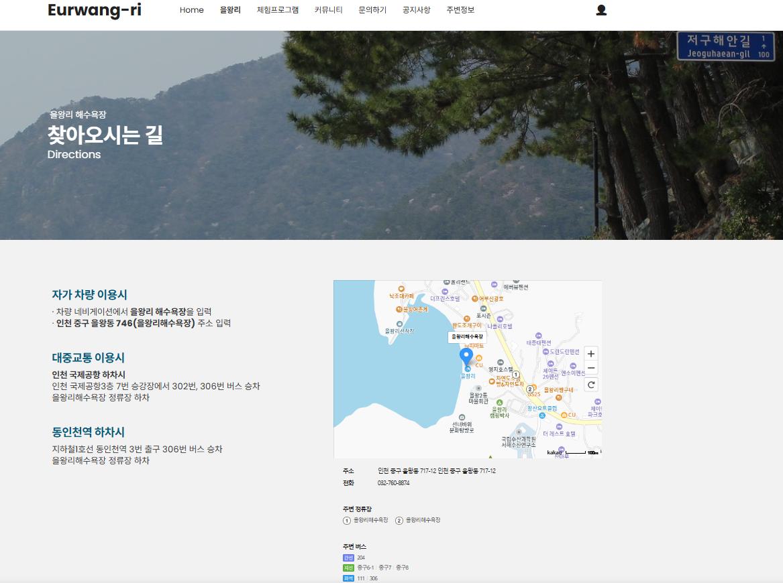This screenshot has width=783, height=583.
Task: Open the 체험프로그램 menu
Action: [278, 10]
